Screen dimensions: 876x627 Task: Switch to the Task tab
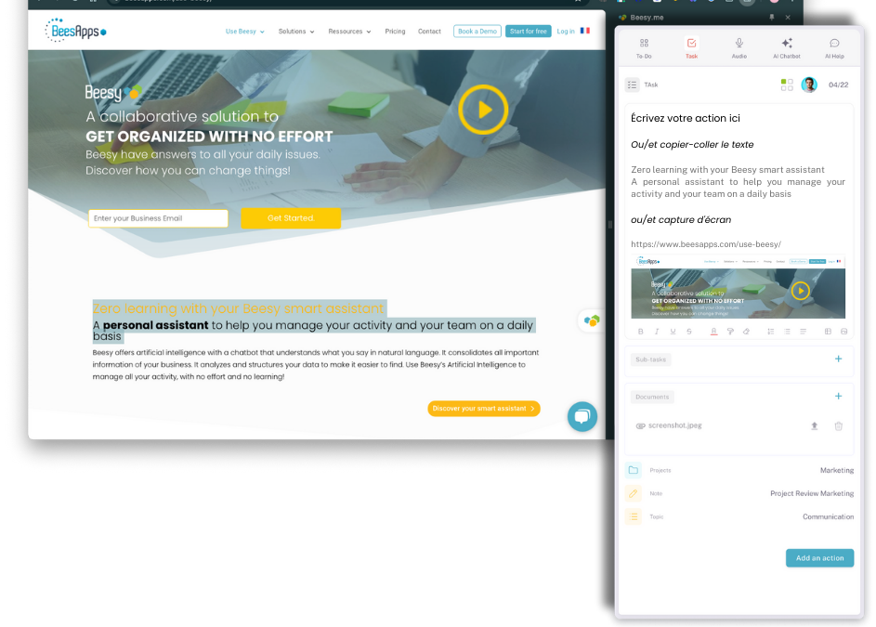tap(691, 48)
